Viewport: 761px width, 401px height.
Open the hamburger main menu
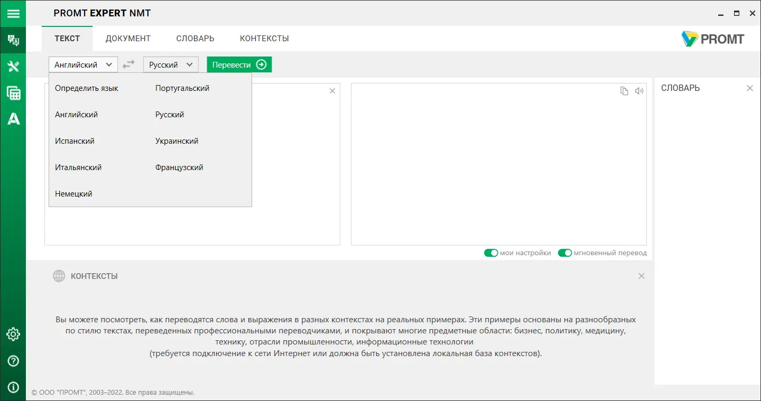pyautogui.click(x=13, y=14)
